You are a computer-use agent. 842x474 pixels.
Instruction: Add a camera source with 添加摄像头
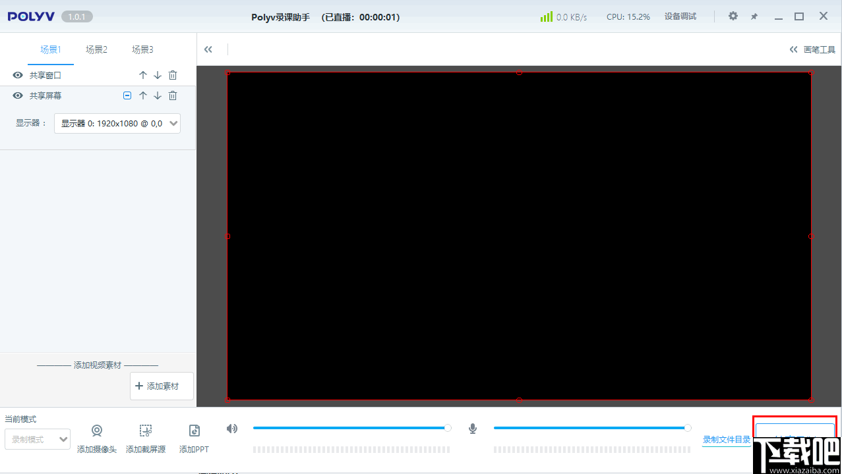[x=97, y=438]
